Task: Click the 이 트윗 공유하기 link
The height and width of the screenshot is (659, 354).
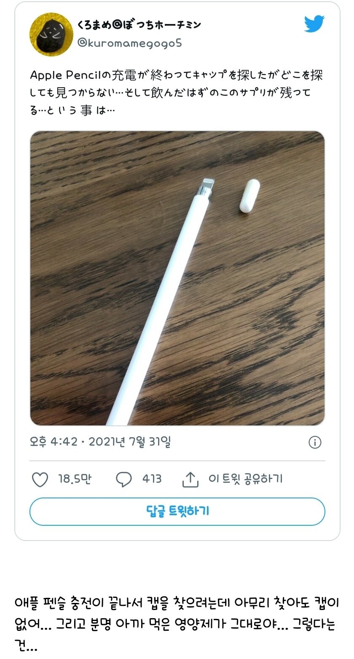Action: 245,479
